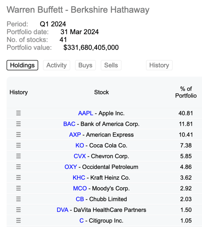This screenshot has height=227, width=202.
Task: Click the OXY ticker link
Action: coord(71,167)
